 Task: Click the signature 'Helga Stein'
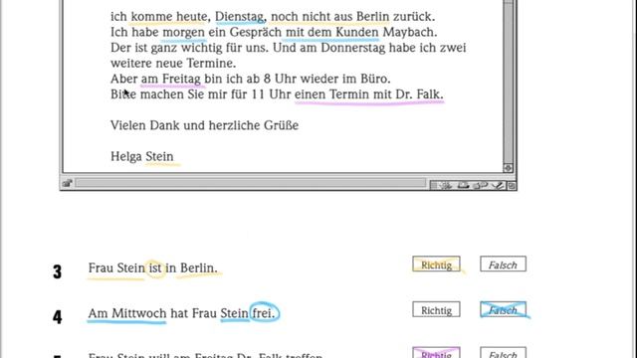click(141, 156)
